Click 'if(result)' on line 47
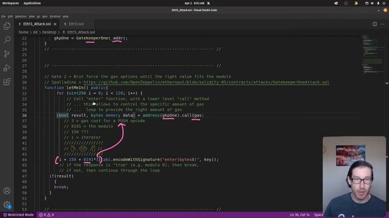389x218 pixels. [61, 176]
